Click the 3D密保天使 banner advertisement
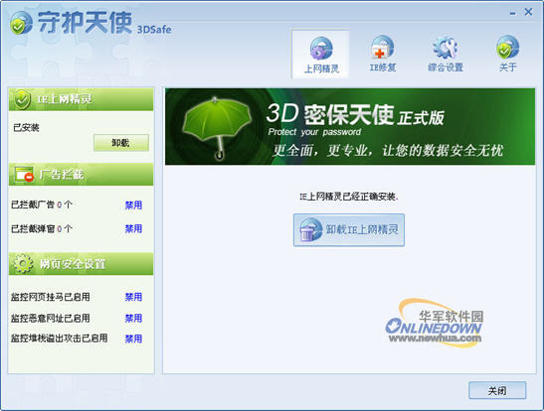Image resolution: width=544 pixels, height=411 pixels. tap(350, 127)
